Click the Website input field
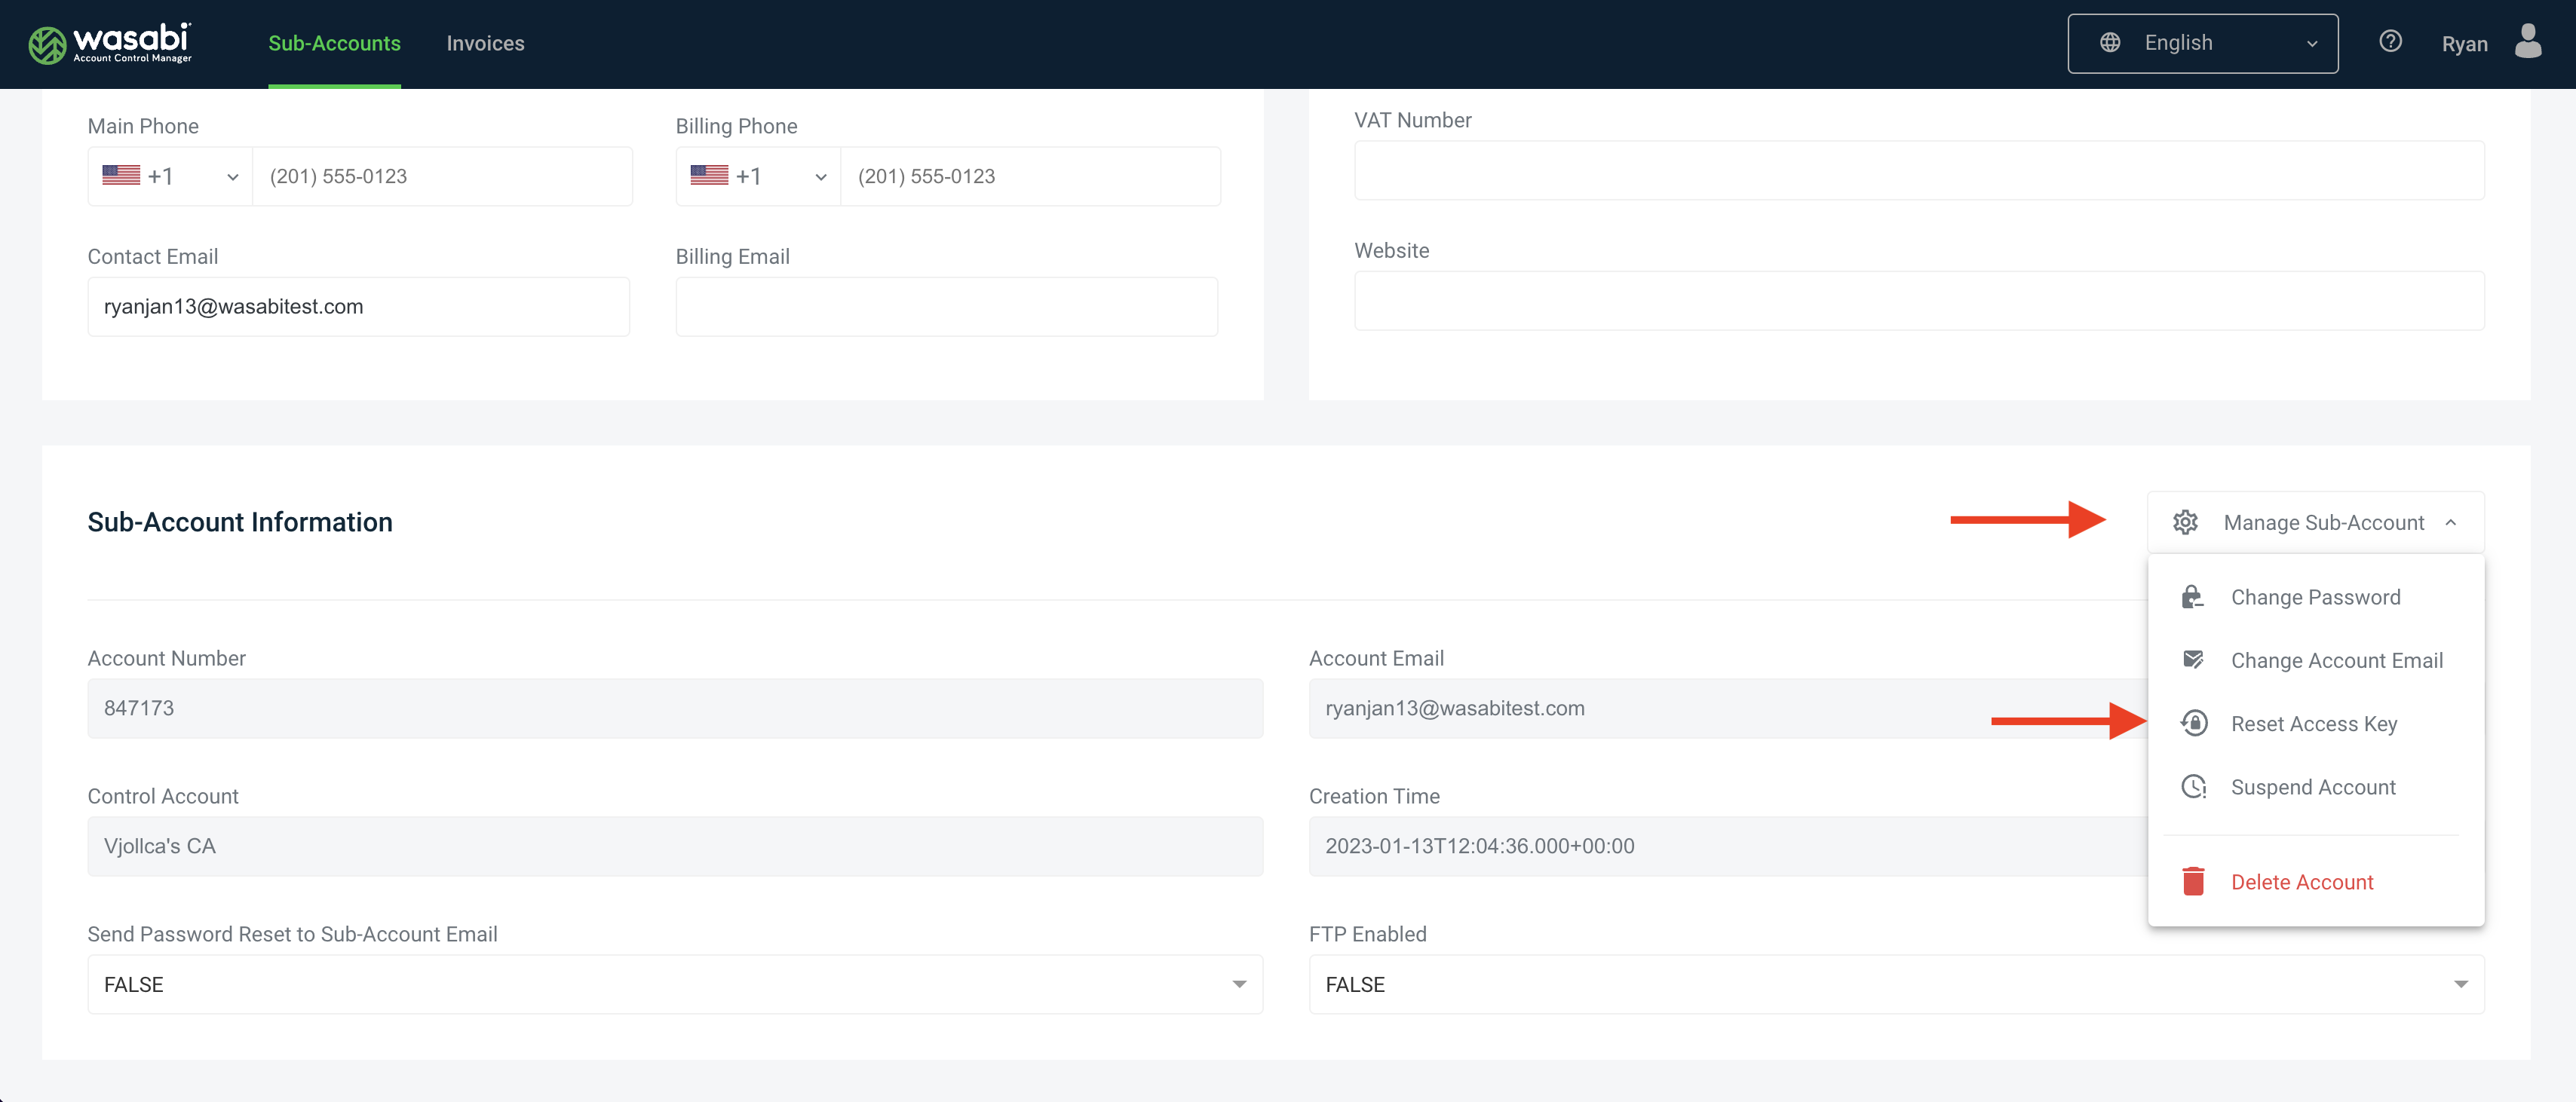2576x1102 pixels. tap(1918, 300)
